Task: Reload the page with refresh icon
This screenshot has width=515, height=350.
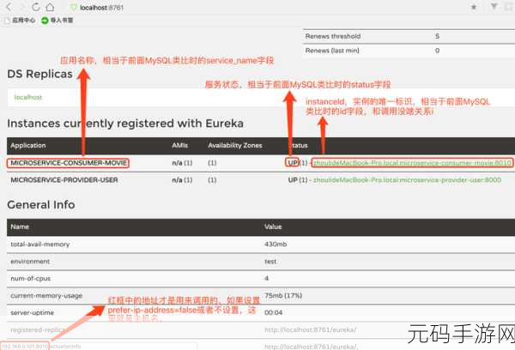Action: (36, 7)
